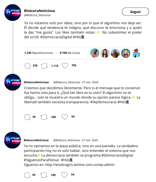
Task: Repost the third tweet in the thread
Action: 44,175
